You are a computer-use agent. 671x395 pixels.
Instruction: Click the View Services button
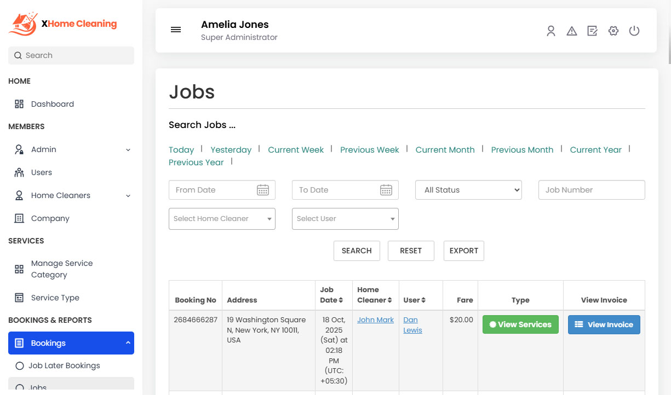tap(520, 324)
